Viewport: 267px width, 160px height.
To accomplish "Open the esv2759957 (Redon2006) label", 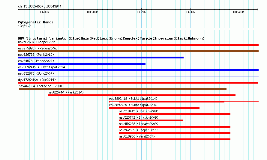I will (x=38, y=48).
